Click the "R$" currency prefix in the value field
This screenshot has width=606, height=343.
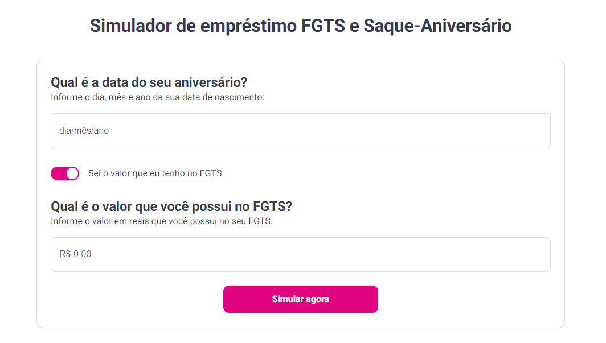pos(65,254)
